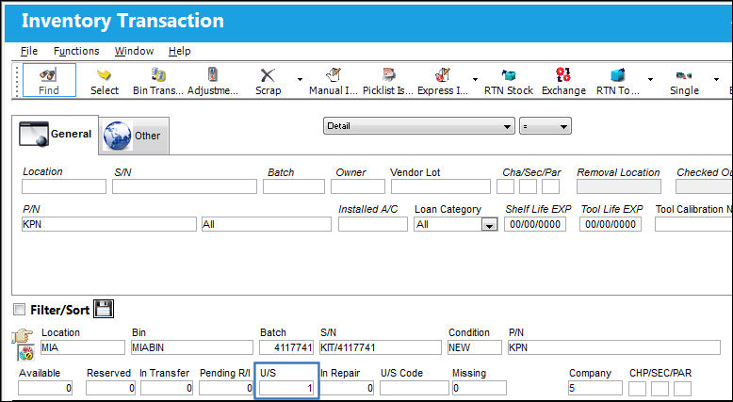Screen dimensions: 733x402
Task: Open the Window menu
Action: [x=134, y=51]
